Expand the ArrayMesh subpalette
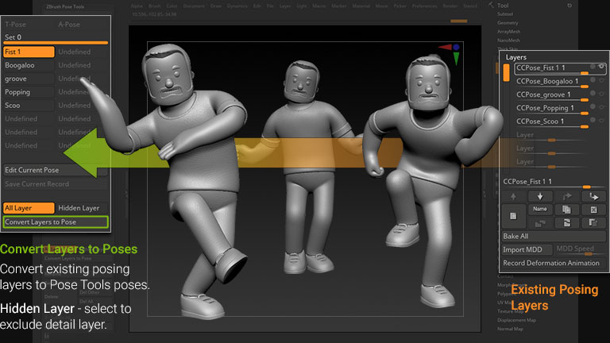 tap(508, 32)
